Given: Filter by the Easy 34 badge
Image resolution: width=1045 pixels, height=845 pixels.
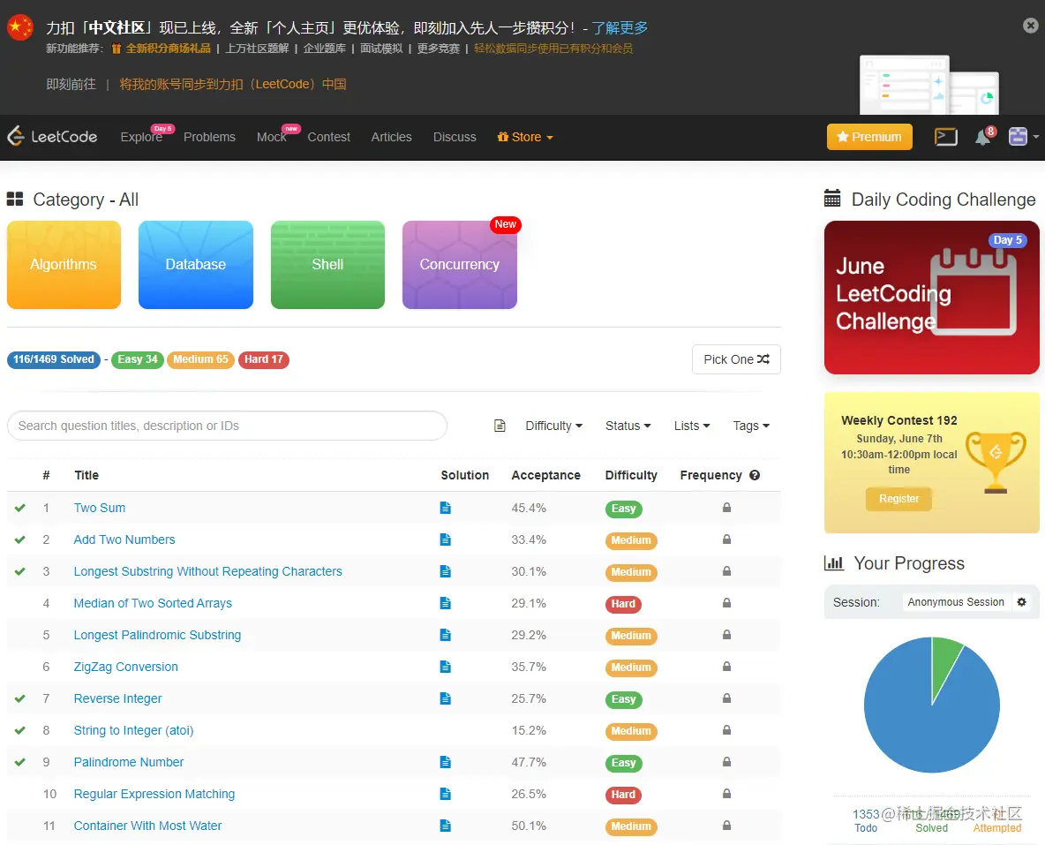Looking at the screenshot, I should [138, 359].
